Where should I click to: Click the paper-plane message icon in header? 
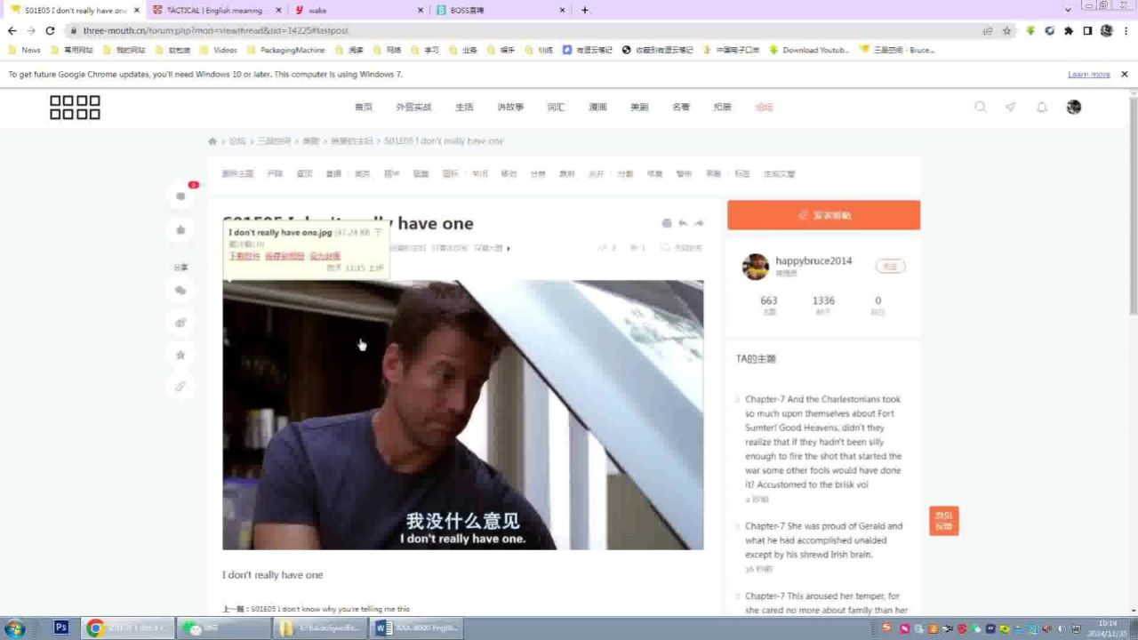pyautogui.click(x=1011, y=107)
